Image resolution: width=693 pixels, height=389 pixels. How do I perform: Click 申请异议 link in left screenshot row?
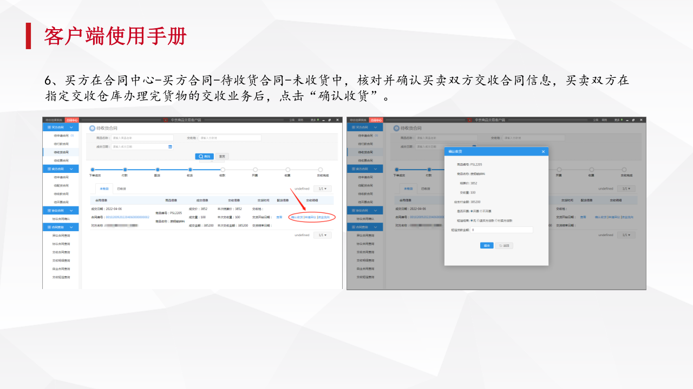tap(310, 217)
